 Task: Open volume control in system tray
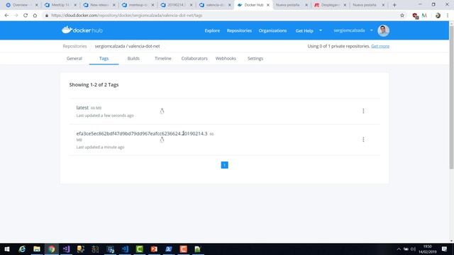413,249
